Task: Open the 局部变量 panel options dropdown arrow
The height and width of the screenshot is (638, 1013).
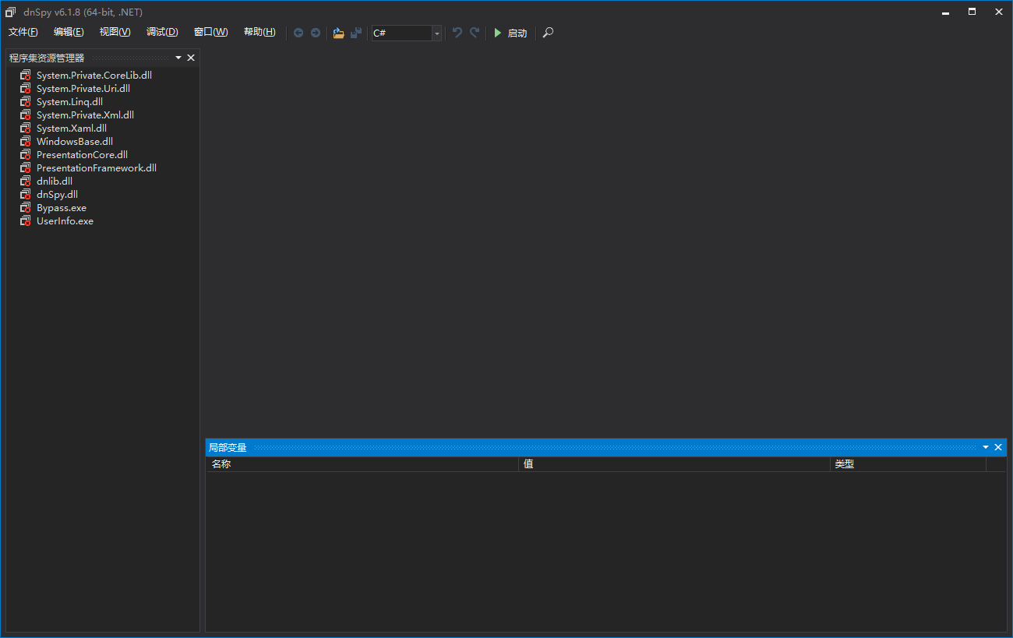Action: pos(986,447)
